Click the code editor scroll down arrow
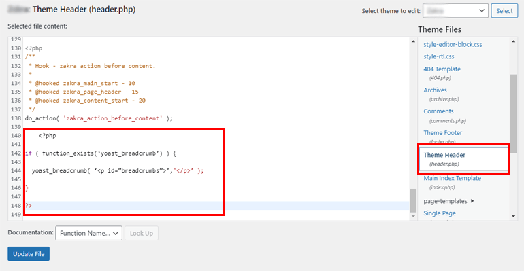 click(x=413, y=217)
